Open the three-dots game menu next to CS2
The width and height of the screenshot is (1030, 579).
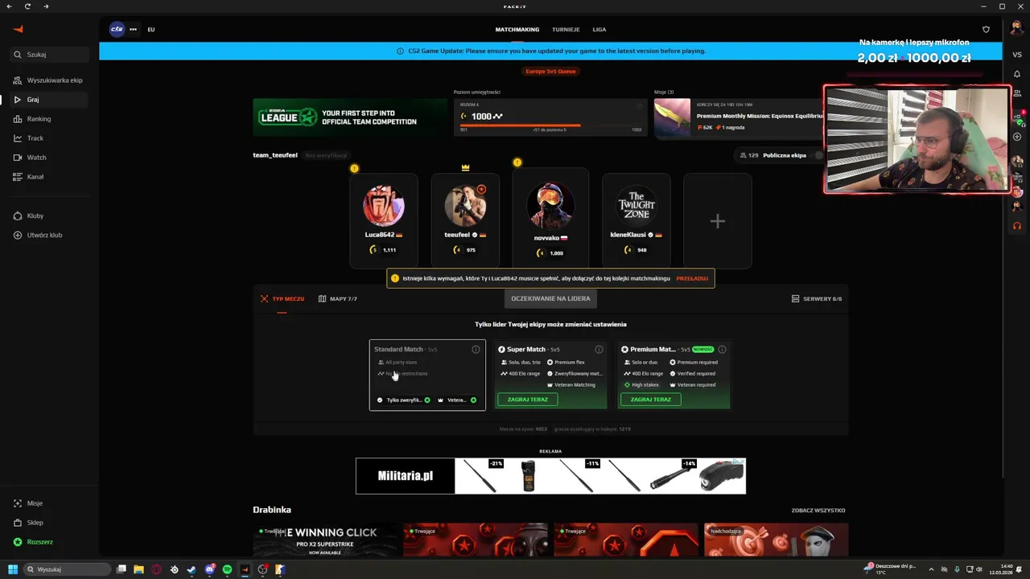click(x=133, y=29)
